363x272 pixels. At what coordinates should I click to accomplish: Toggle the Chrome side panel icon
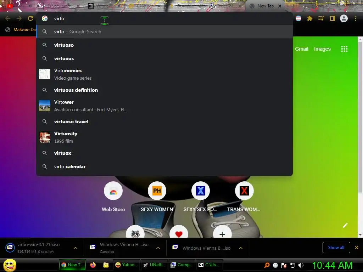pos(333,18)
